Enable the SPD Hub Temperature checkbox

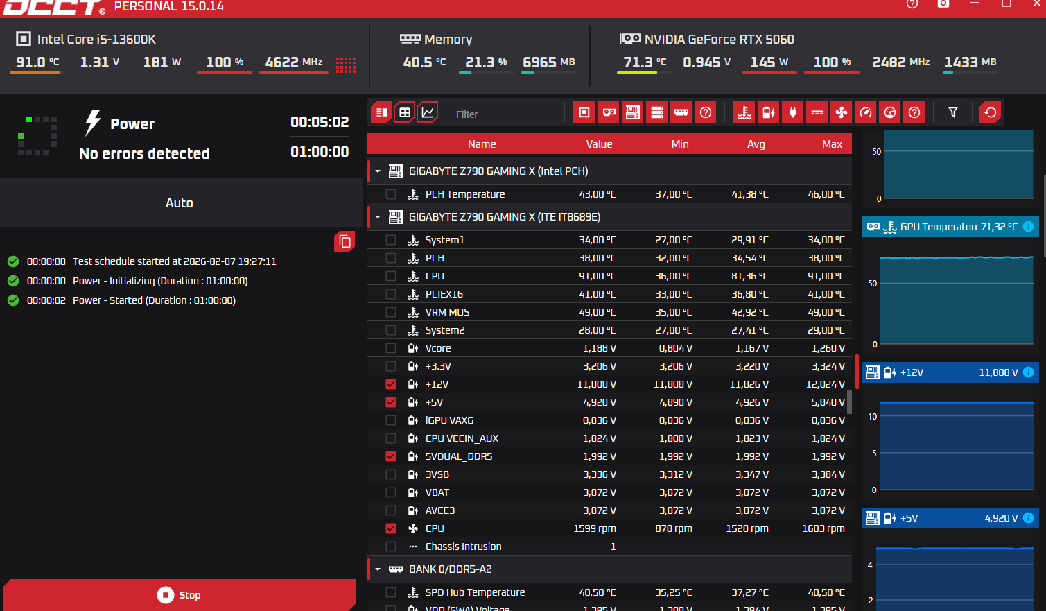391,592
